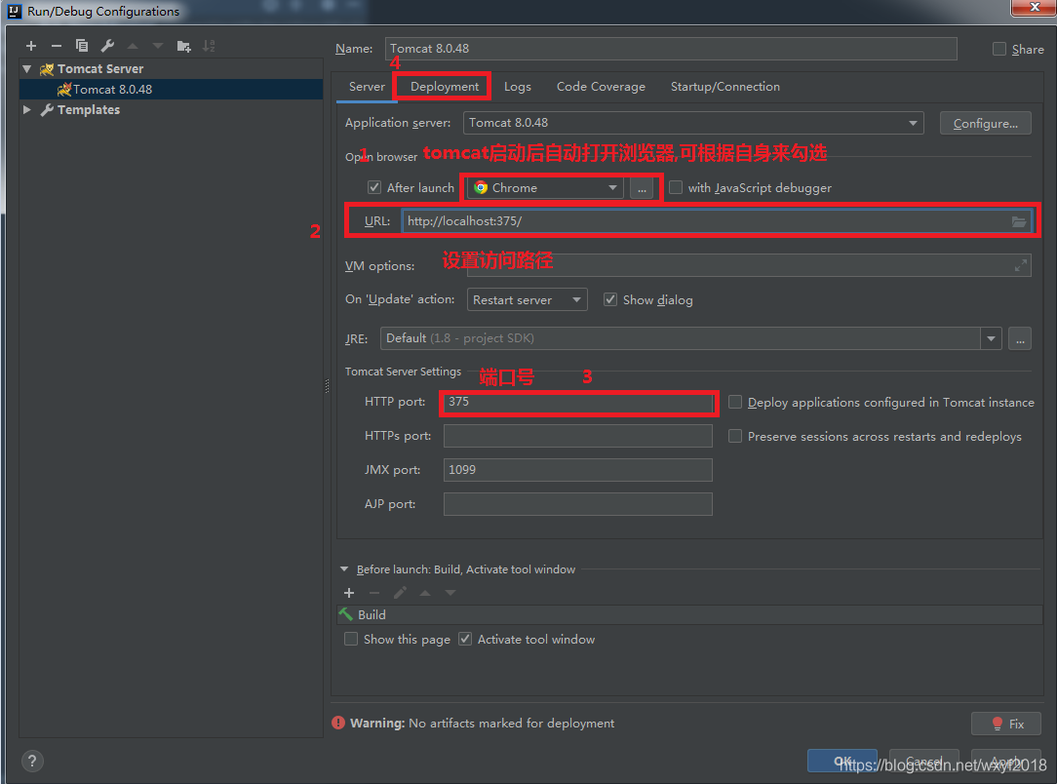Screen dimensions: 1057x784
Task: Enable Preserve sessions across restarts checkbox
Action: tap(735, 436)
